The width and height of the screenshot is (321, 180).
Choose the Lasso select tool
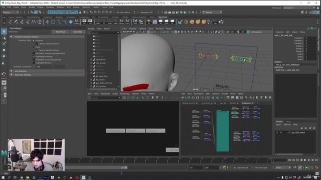click(4, 38)
